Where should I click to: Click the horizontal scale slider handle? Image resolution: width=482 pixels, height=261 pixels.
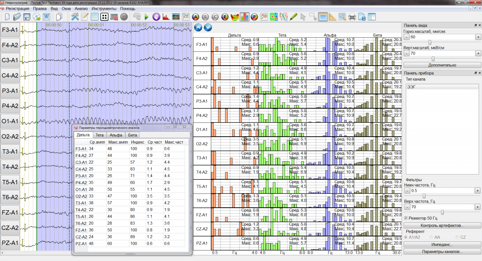pos(430,42)
